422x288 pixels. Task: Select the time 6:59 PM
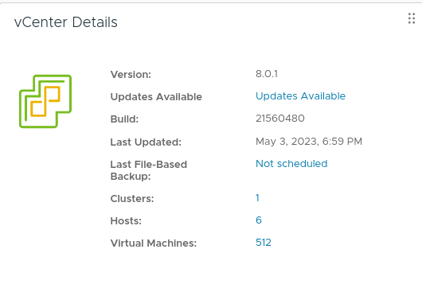[x=342, y=142]
